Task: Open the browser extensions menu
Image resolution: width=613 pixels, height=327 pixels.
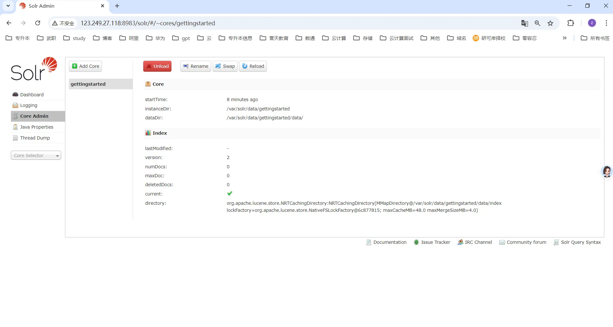Action: 571,23
